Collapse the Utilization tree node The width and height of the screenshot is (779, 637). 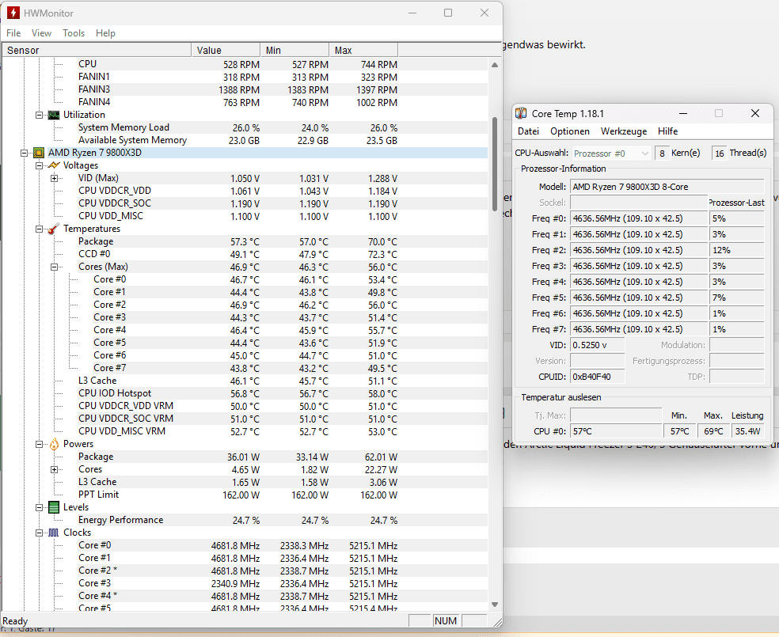coord(40,116)
